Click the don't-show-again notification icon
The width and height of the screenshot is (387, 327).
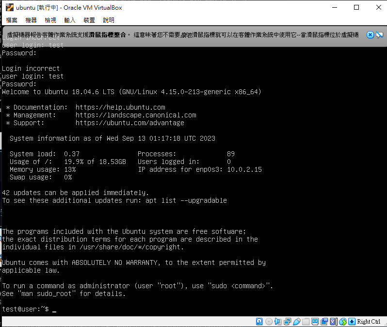(x=380, y=35)
